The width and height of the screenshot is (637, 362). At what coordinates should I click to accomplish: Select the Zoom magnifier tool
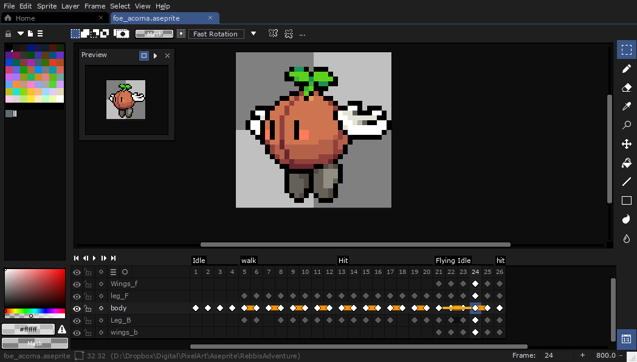coord(627,125)
